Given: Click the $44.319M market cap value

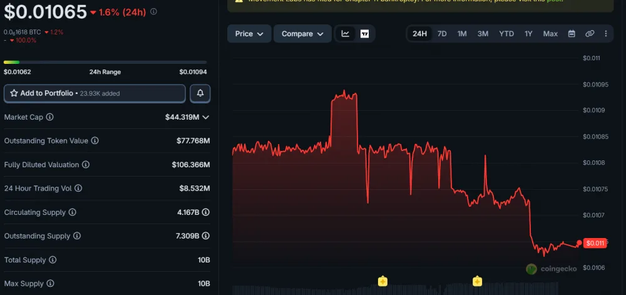Looking at the screenshot, I should (182, 117).
